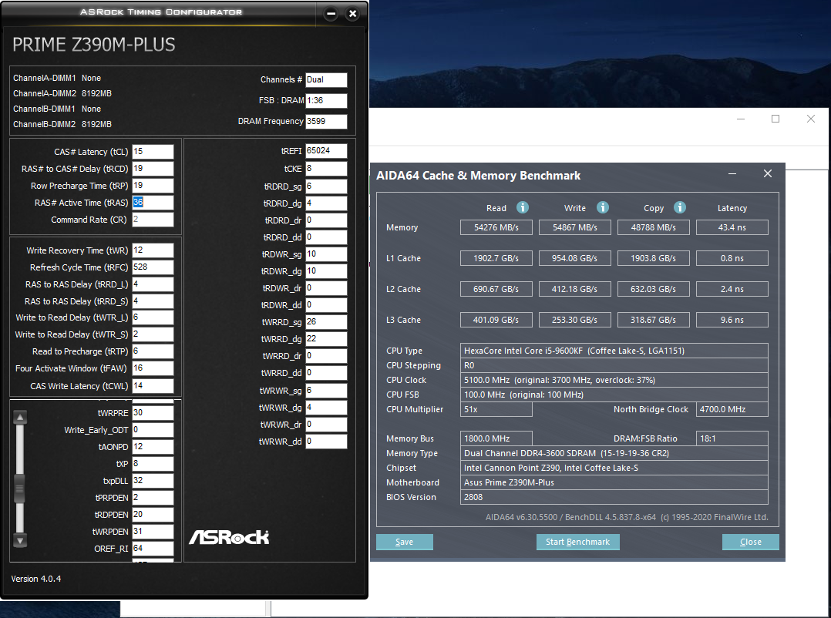Click the Memory Read result 54276 MB/s
This screenshot has height=618, width=831.
click(496, 227)
